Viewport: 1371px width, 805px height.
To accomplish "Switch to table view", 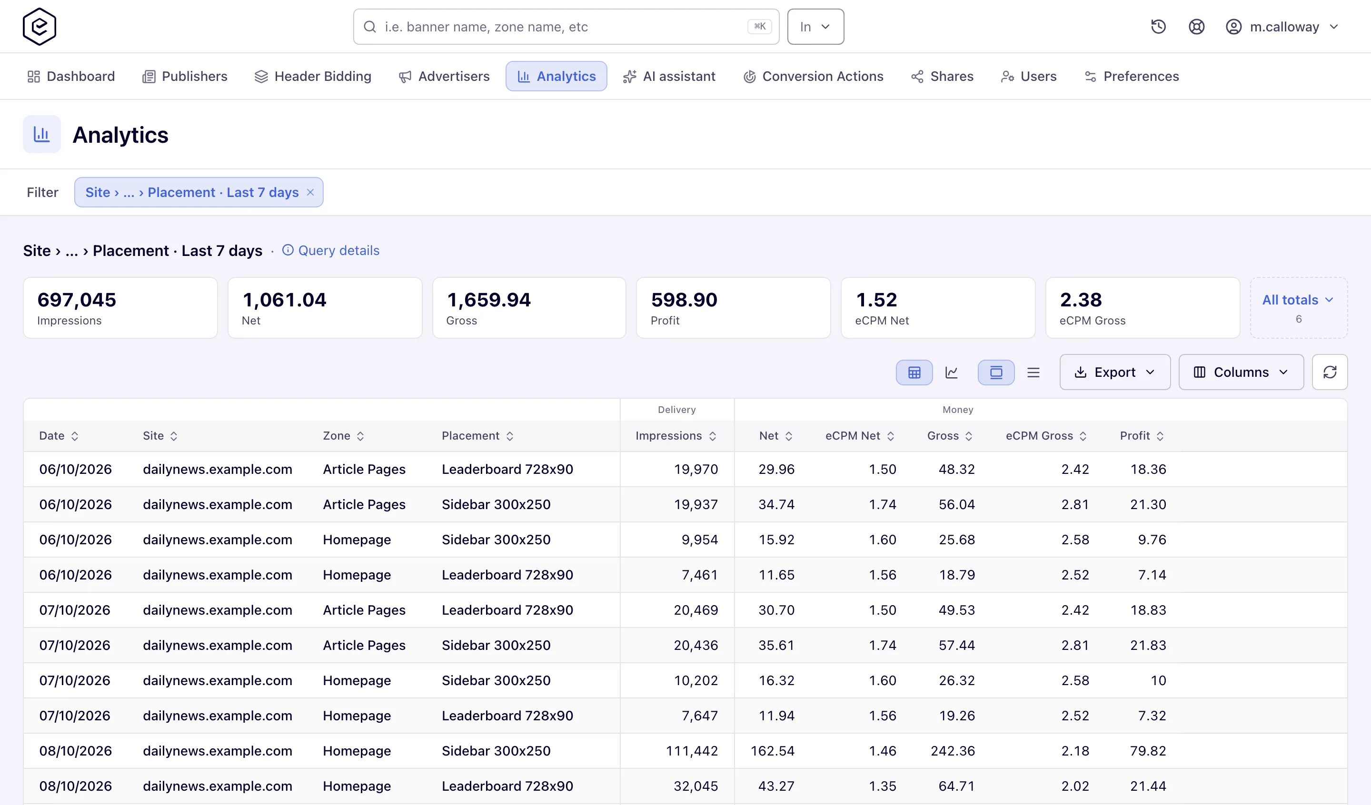I will click(914, 373).
